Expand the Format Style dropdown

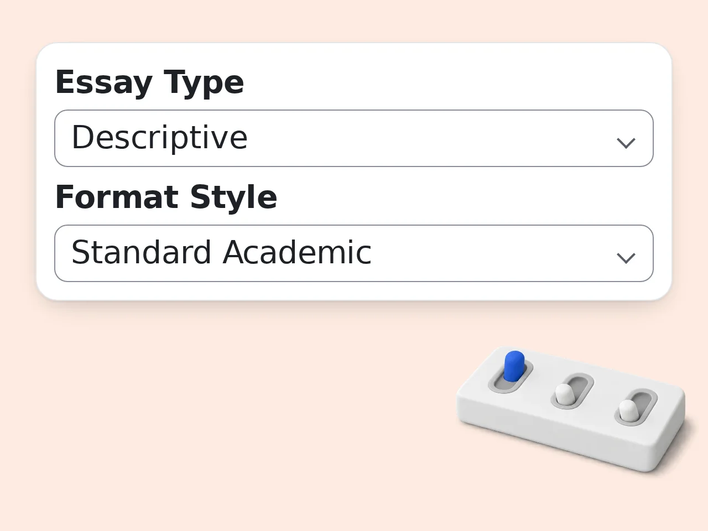354,253
